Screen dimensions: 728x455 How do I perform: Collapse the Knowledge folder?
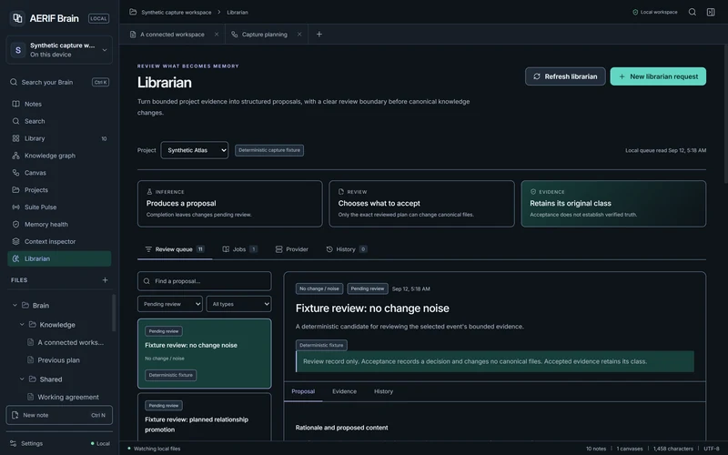coord(22,325)
